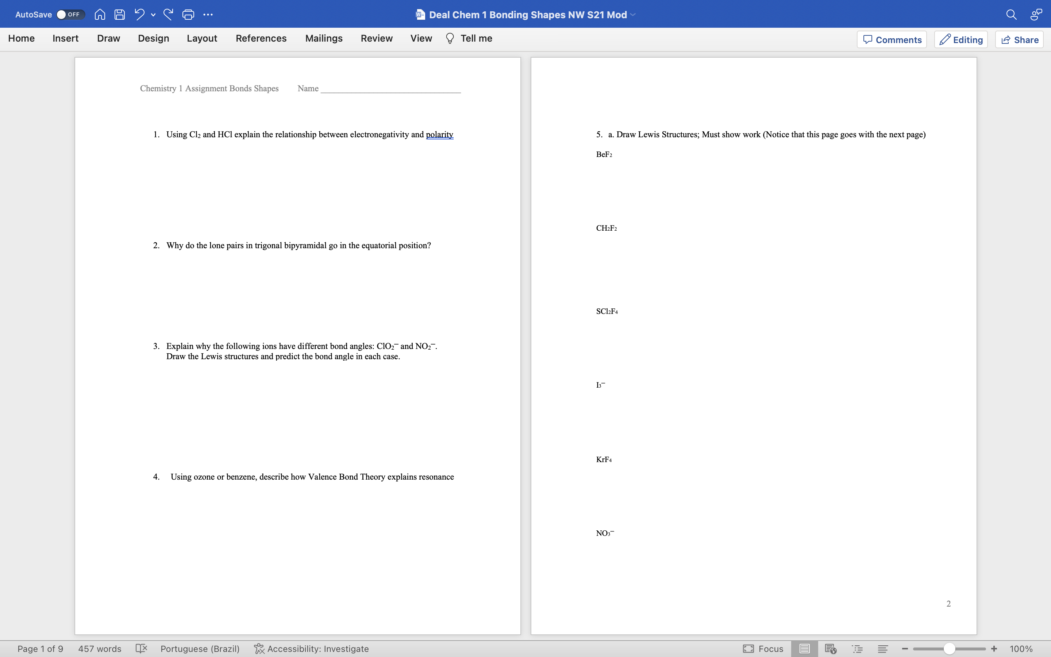Viewport: 1051px width, 657px height.
Task: Click the Save icon
Action: [x=119, y=14]
